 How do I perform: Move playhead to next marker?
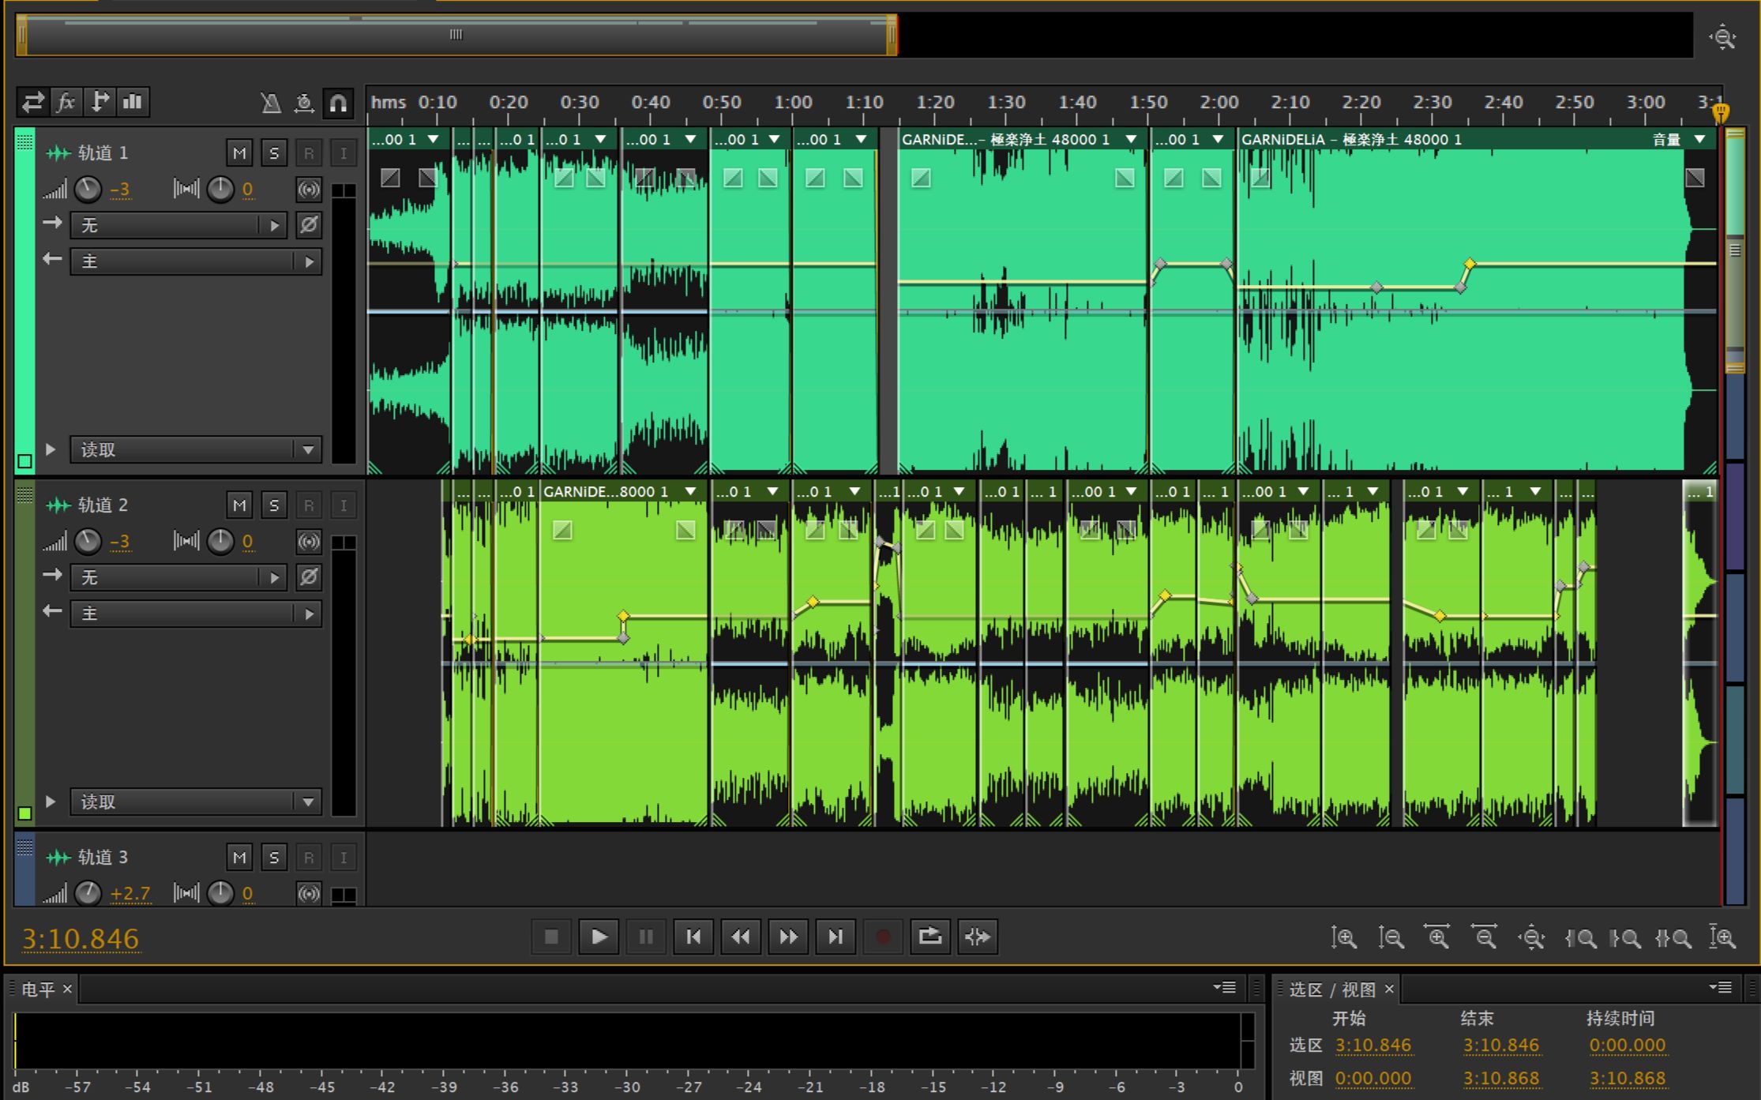coord(835,937)
